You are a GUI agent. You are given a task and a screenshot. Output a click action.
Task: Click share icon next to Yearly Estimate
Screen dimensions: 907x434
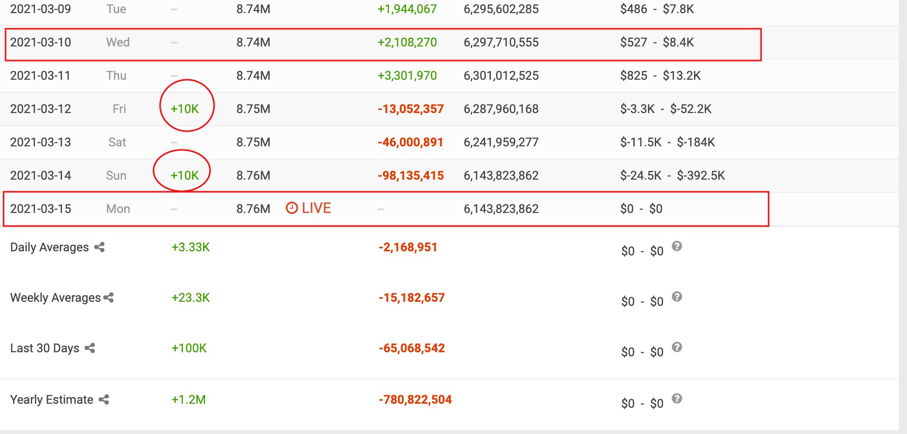click(104, 400)
